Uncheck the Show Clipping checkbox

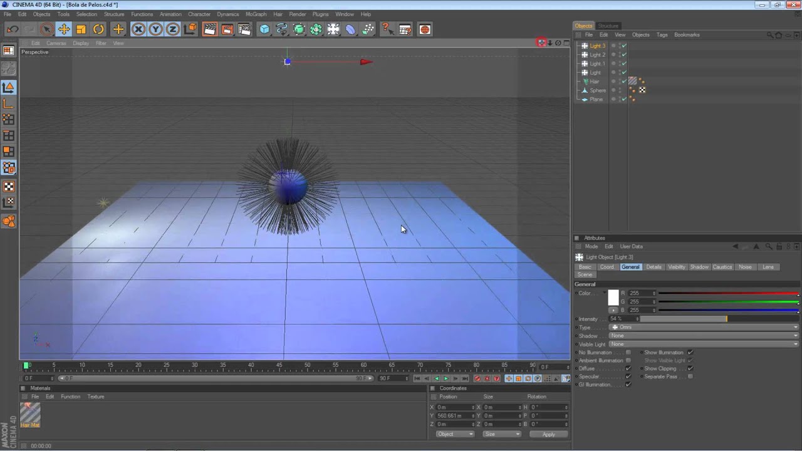point(690,369)
